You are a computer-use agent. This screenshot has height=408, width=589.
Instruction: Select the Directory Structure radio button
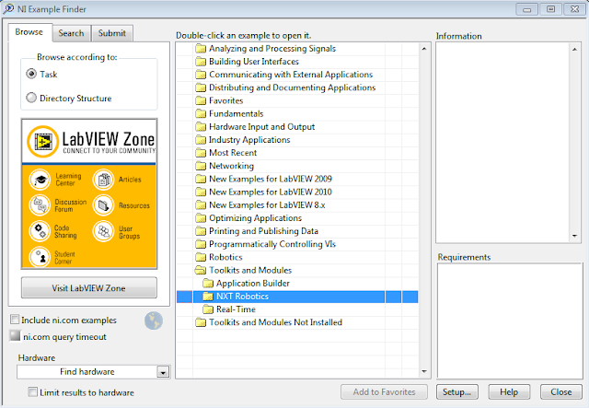click(31, 98)
